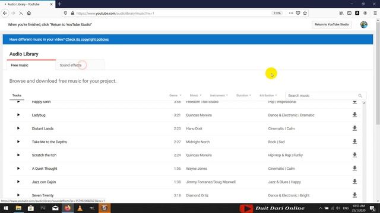The image size is (380, 213).
Task: Click Hip Hop & Rap | Funky text
Action: tap(285, 155)
